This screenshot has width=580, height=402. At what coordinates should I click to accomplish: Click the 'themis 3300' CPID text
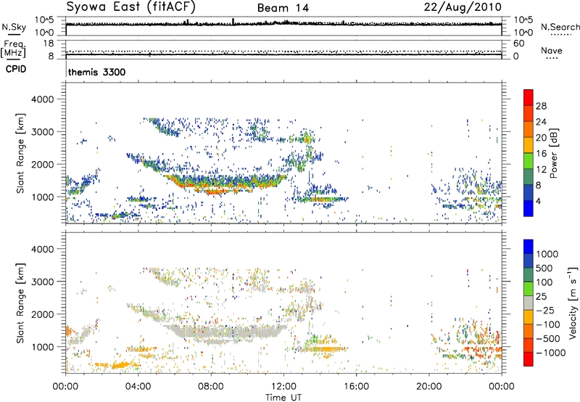[x=97, y=72]
